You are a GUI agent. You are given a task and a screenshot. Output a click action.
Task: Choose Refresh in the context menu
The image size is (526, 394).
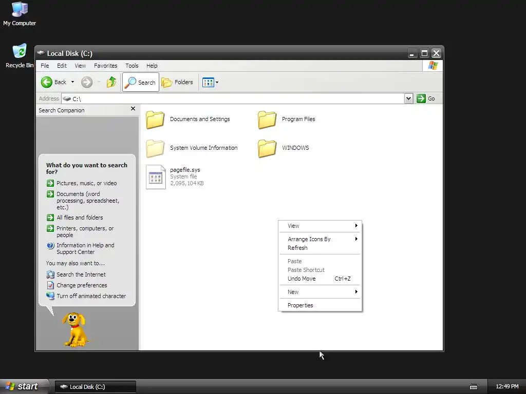321,248
